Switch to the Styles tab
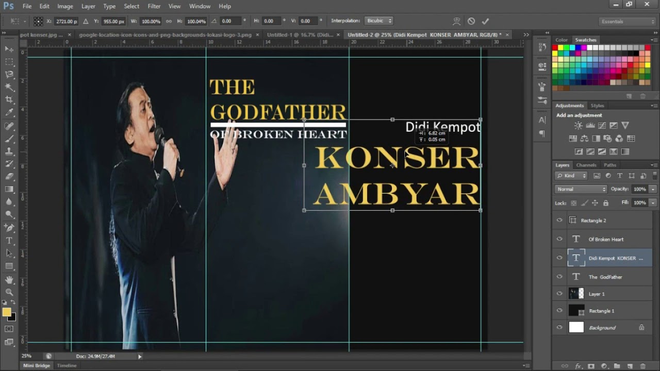This screenshot has height=371, width=660. [x=598, y=106]
